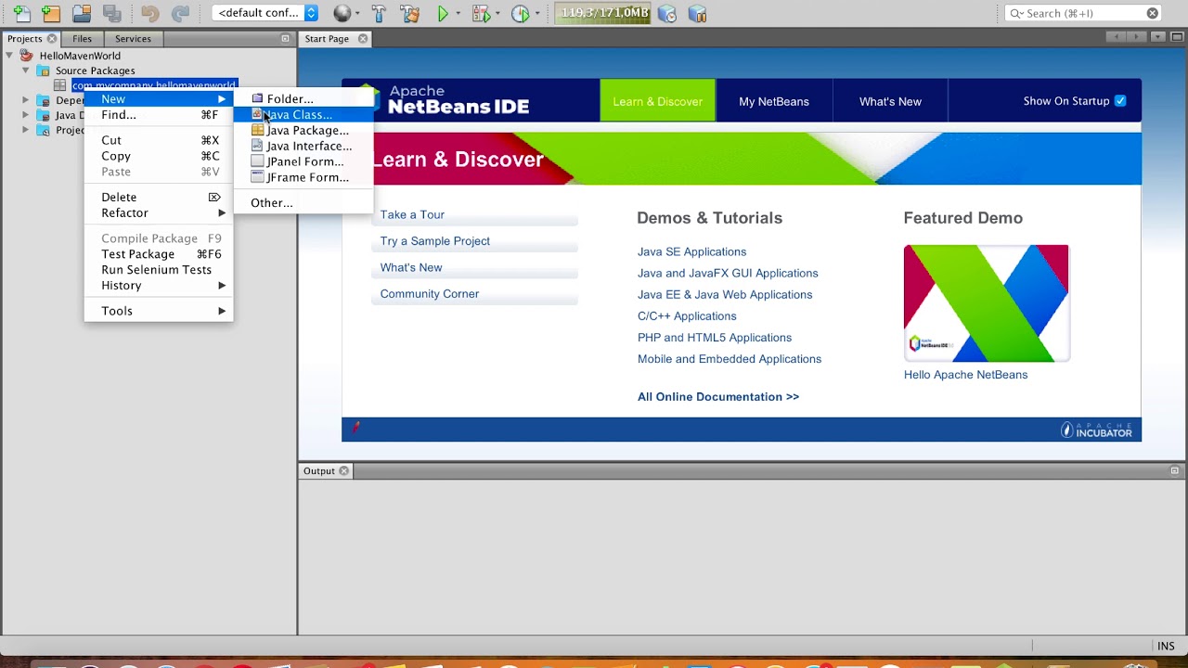Open the Tools submenu in context menu
Viewport: 1188px width, 668px height.
pyautogui.click(x=159, y=311)
